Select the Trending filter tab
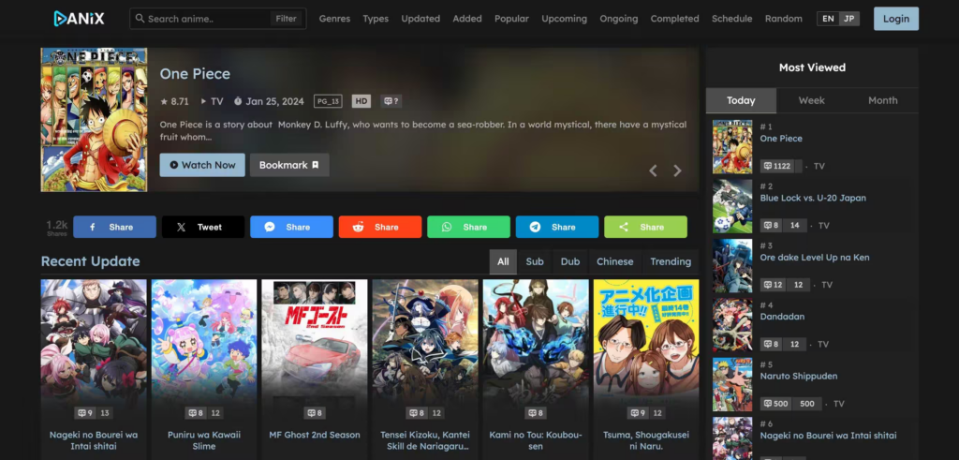This screenshot has width=959, height=460. pyautogui.click(x=671, y=261)
